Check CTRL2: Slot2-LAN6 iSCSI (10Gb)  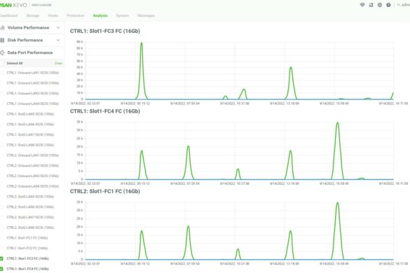coord(30,207)
